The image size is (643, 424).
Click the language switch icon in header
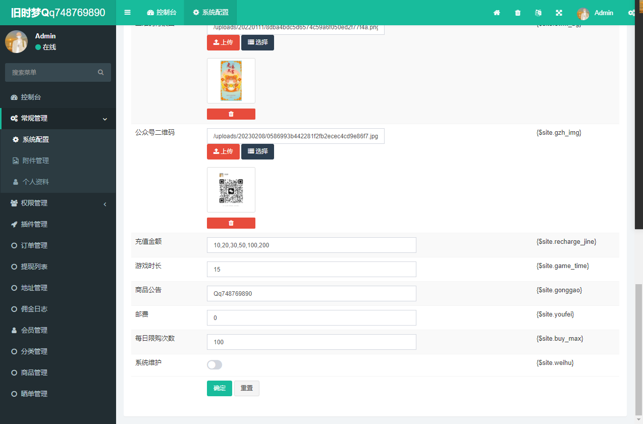click(x=538, y=13)
